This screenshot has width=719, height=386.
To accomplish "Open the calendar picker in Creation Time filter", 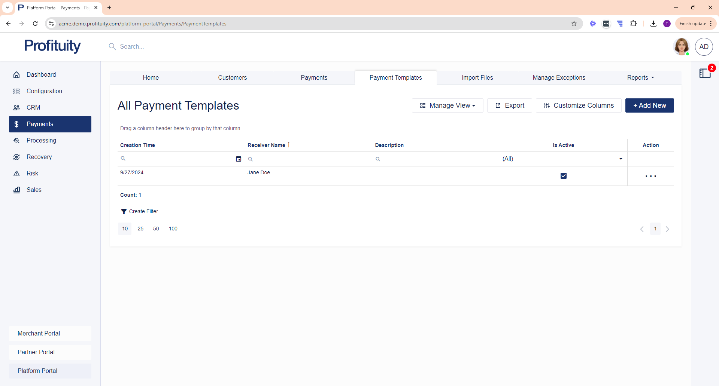I will 239,159.
